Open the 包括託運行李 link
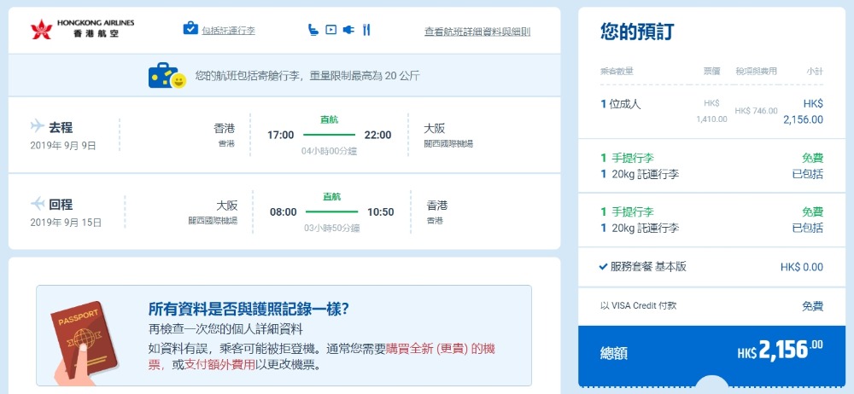 pyautogui.click(x=228, y=31)
